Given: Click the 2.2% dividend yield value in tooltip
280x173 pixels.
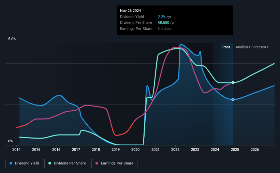Looking at the screenshot, I should pyautogui.click(x=162, y=17).
